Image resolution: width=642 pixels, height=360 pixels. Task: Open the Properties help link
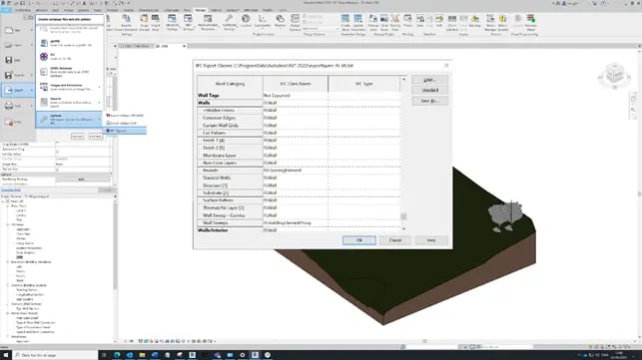(x=11, y=189)
